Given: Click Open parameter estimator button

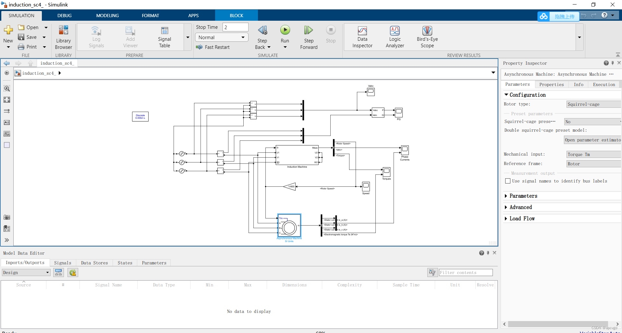Looking at the screenshot, I should [x=592, y=140].
